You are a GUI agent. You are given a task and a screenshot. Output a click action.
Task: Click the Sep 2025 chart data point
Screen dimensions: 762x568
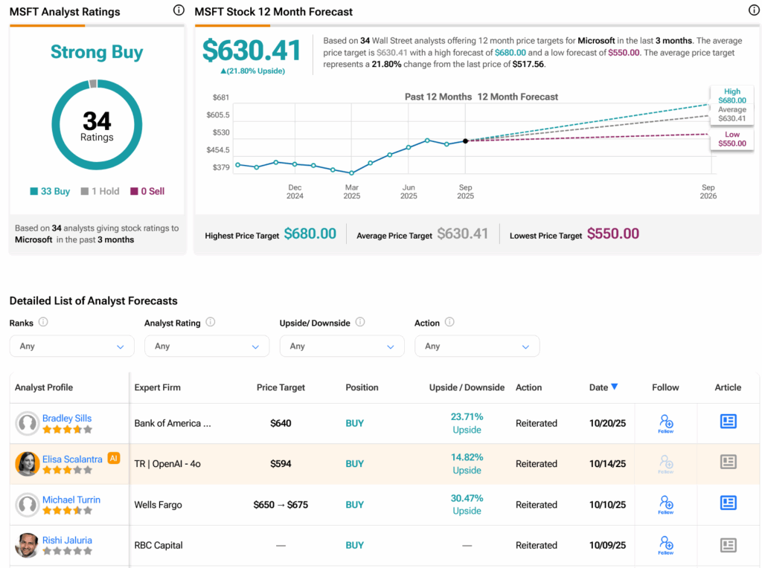coord(465,141)
